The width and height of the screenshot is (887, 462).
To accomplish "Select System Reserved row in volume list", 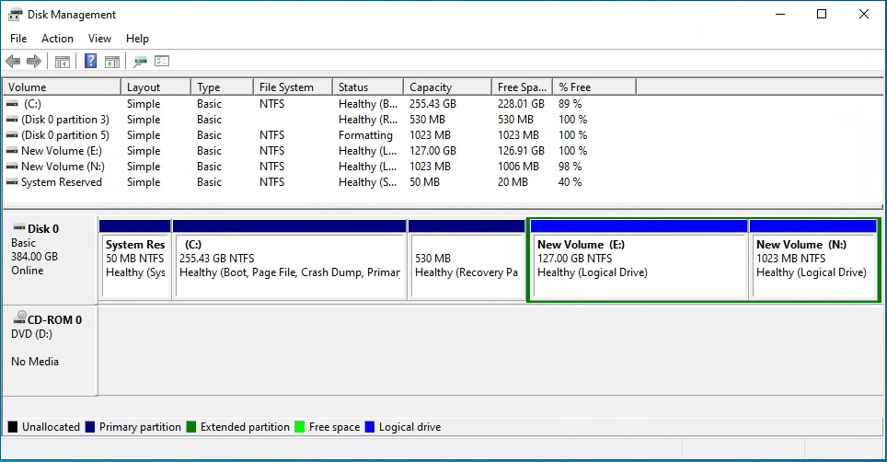I will pyautogui.click(x=61, y=182).
